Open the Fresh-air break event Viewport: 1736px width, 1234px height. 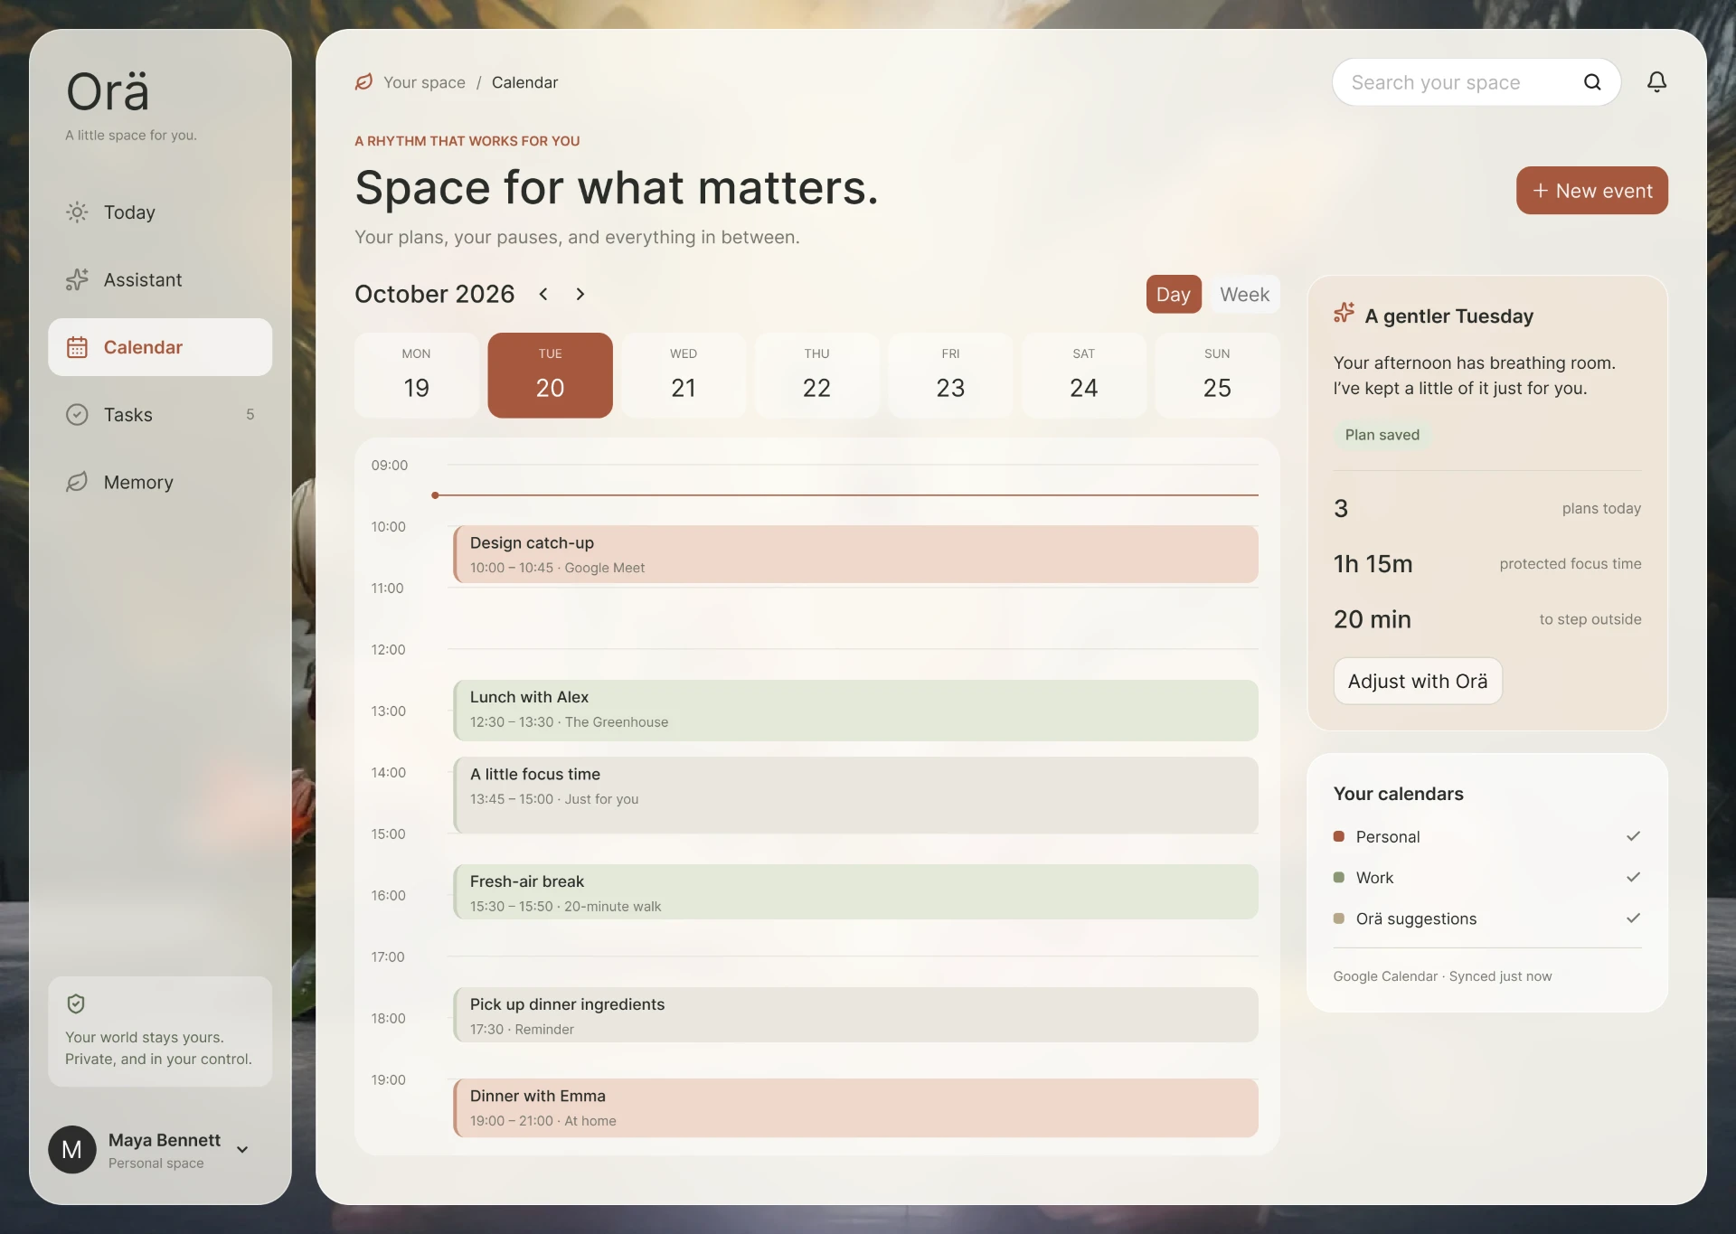tap(855, 892)
